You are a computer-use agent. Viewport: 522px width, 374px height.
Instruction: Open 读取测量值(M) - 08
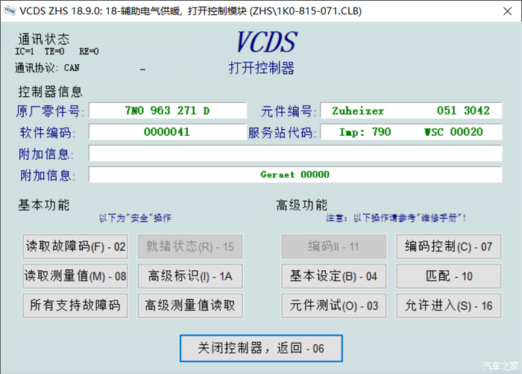[x=75, y=275]
